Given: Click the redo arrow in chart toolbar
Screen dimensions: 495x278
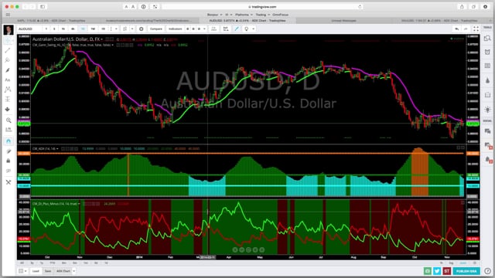Looking at the screenshot, I should tap(466, 29).
